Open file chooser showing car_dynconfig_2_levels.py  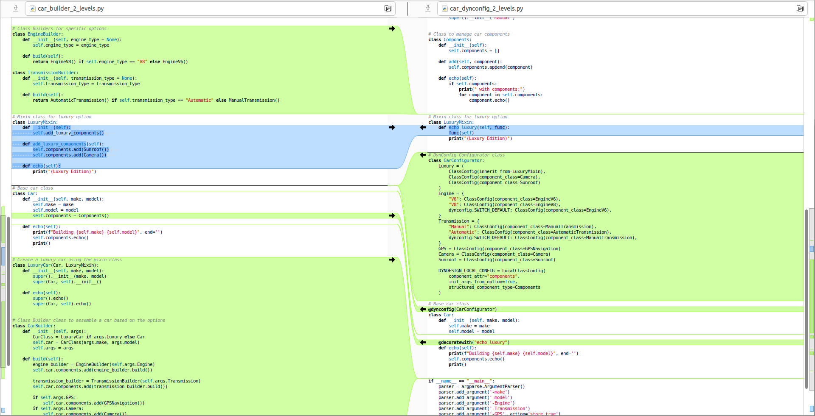pyautogui.click(x=623, y=8)
